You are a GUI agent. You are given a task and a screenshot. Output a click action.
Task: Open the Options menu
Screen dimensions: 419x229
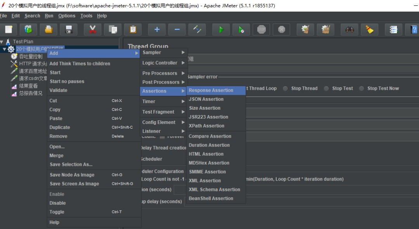coord(67,16)
